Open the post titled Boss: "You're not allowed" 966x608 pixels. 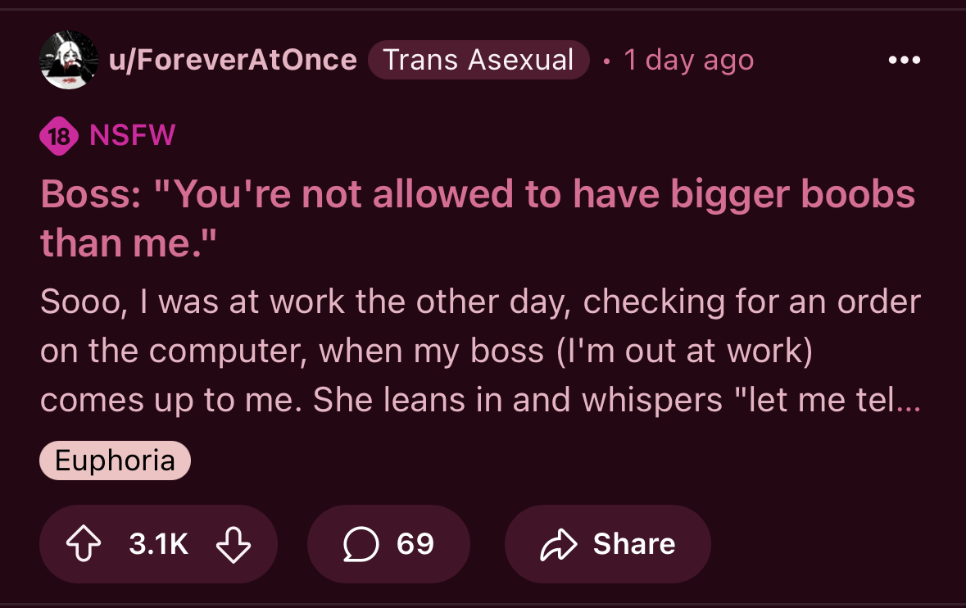478,218
